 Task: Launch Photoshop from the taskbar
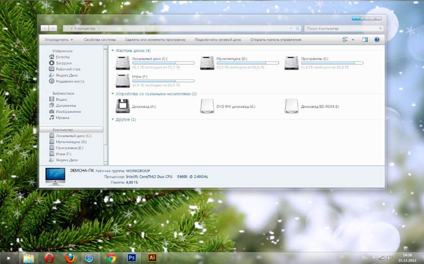coord(131,257)
